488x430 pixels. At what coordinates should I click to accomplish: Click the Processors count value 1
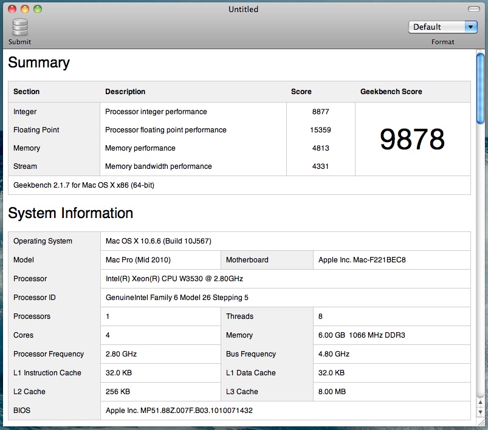click(108, 316)
